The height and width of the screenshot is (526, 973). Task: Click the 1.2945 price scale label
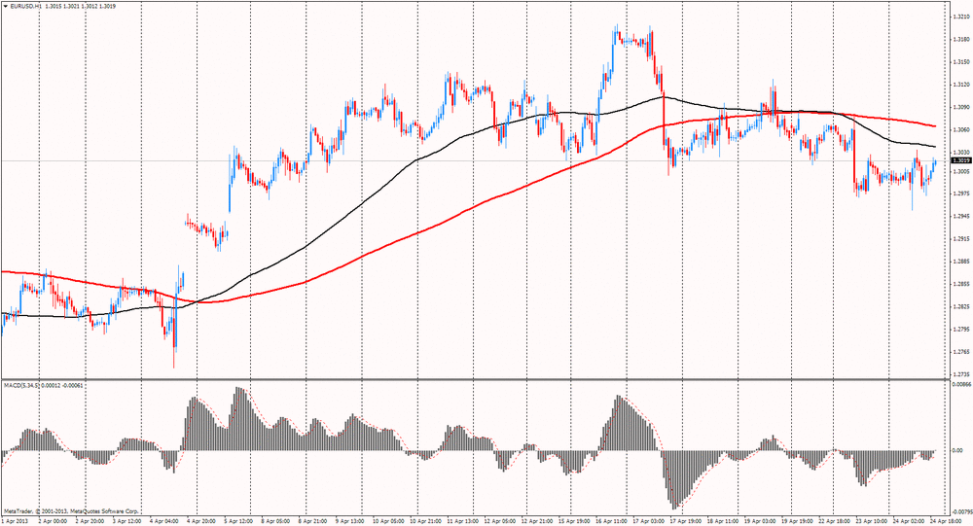click(x=960, y=217)
